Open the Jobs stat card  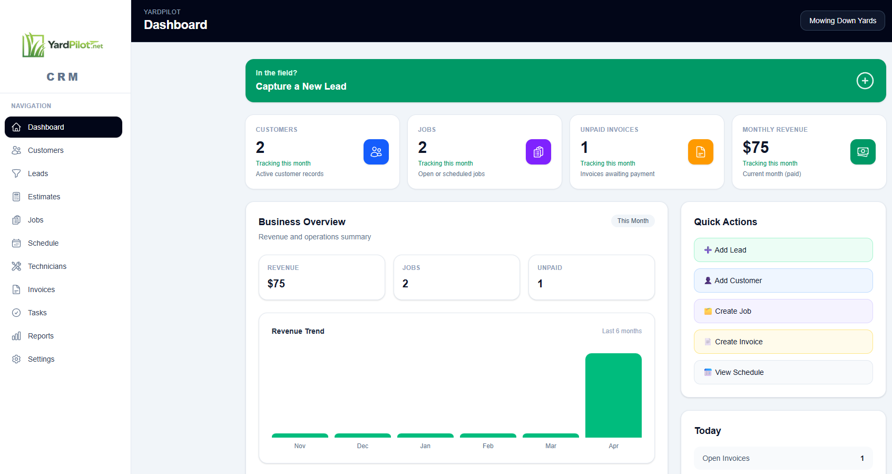(x=485, y=152)
